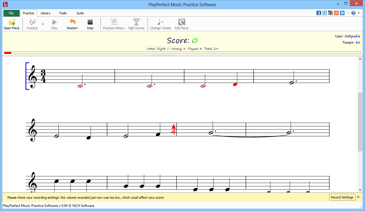Click the filled red quarter note in the first staff
Screen dimensions: 365x211
235,84
